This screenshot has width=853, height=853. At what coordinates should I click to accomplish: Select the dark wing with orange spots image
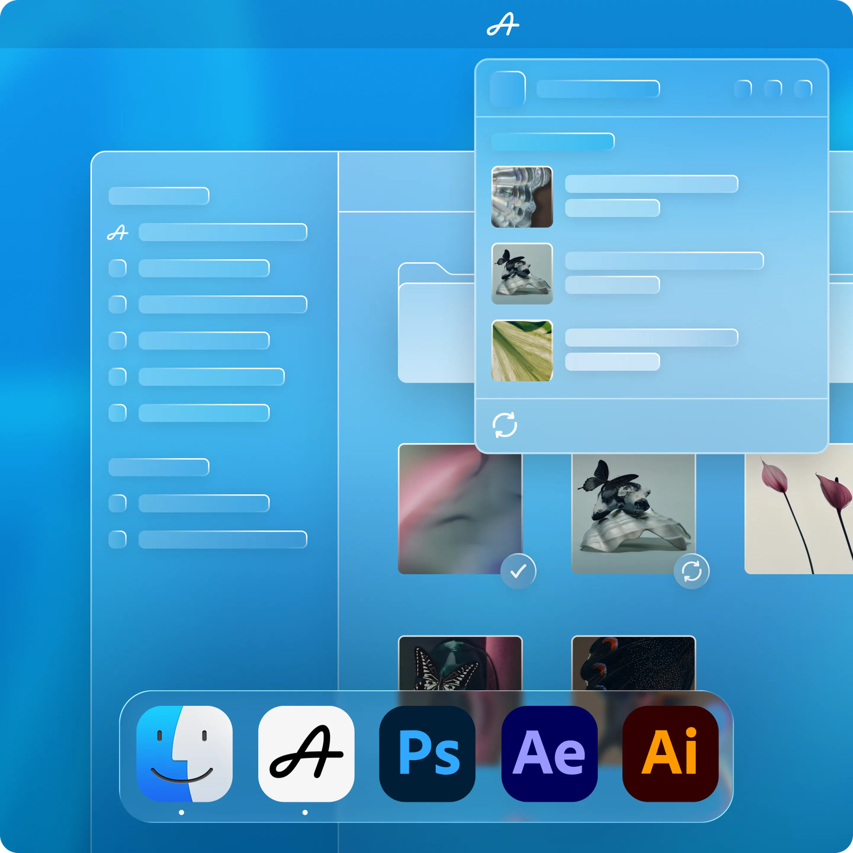(x=633, y=662)
